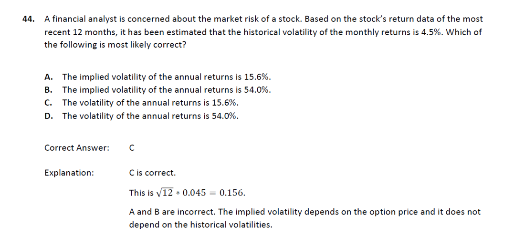525x234 pixels.
Task: Select answer option letter A
Action: coord(48,77)
